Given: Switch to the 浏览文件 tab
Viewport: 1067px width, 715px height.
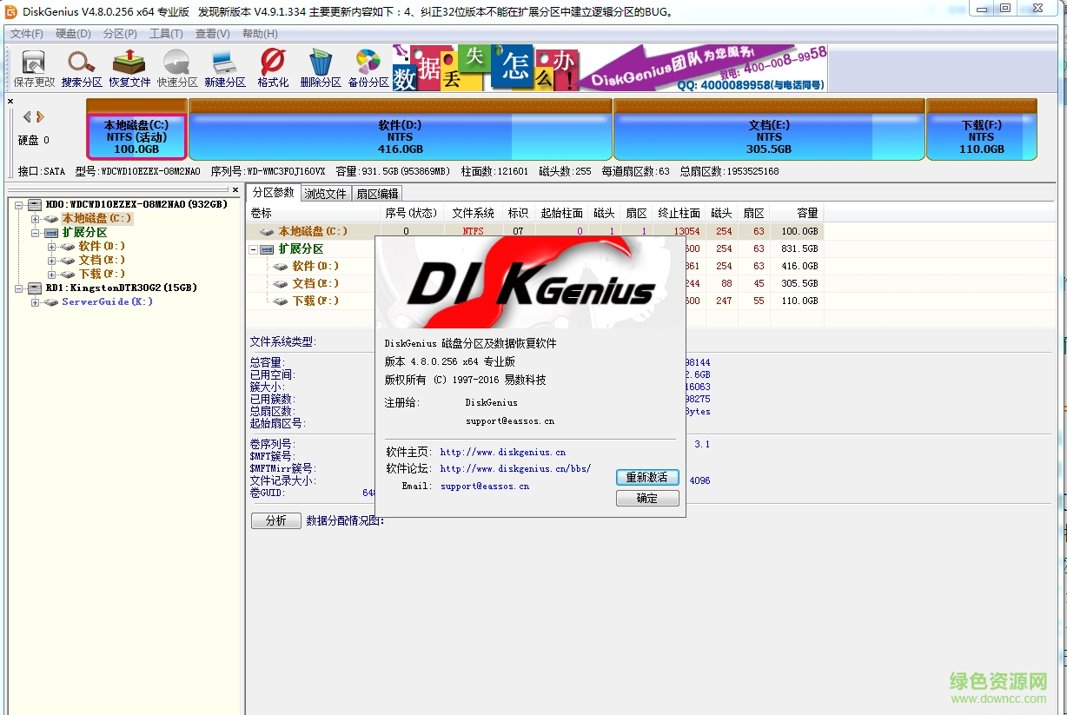Looking at the screenshot, I should 325,193.
